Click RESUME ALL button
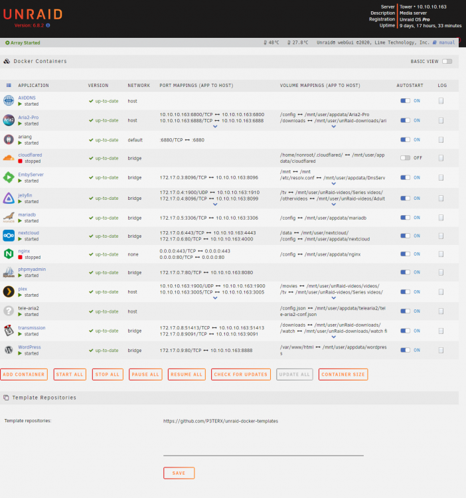The image size is (466, 498). pos(187,374)
